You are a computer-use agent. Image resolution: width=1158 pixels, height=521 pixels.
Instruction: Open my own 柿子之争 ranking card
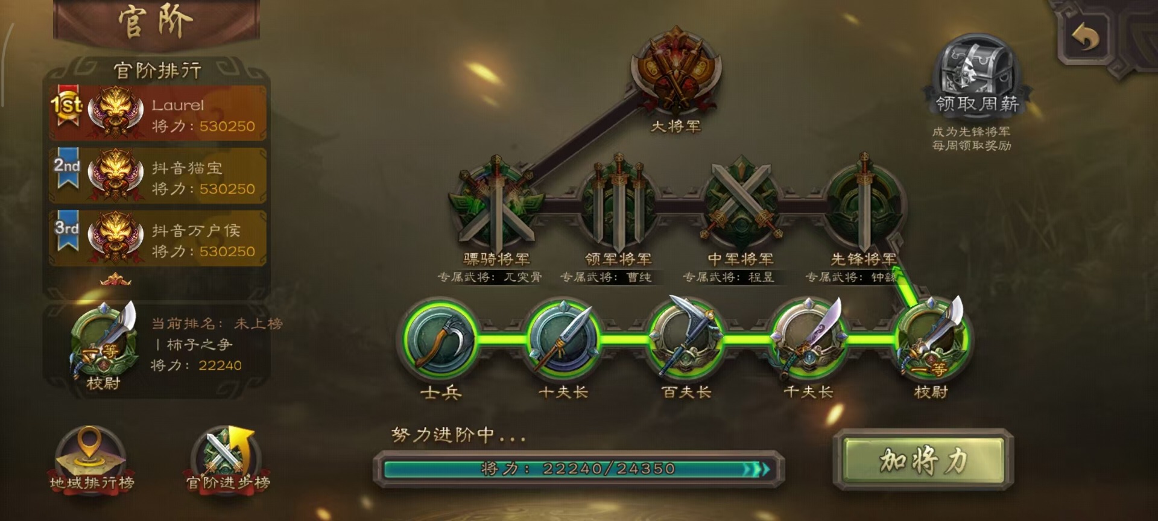(158, 347)
